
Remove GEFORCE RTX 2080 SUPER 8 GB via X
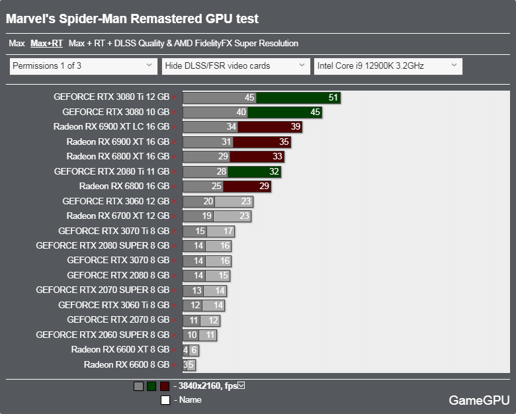175,246
